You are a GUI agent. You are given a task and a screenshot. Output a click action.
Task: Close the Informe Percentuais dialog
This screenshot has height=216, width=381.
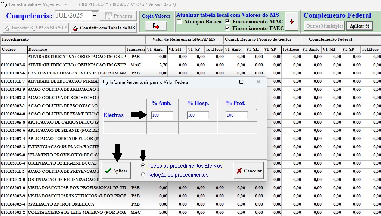point(258,82)
